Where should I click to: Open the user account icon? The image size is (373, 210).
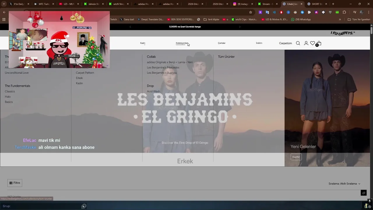pos(306,43)
